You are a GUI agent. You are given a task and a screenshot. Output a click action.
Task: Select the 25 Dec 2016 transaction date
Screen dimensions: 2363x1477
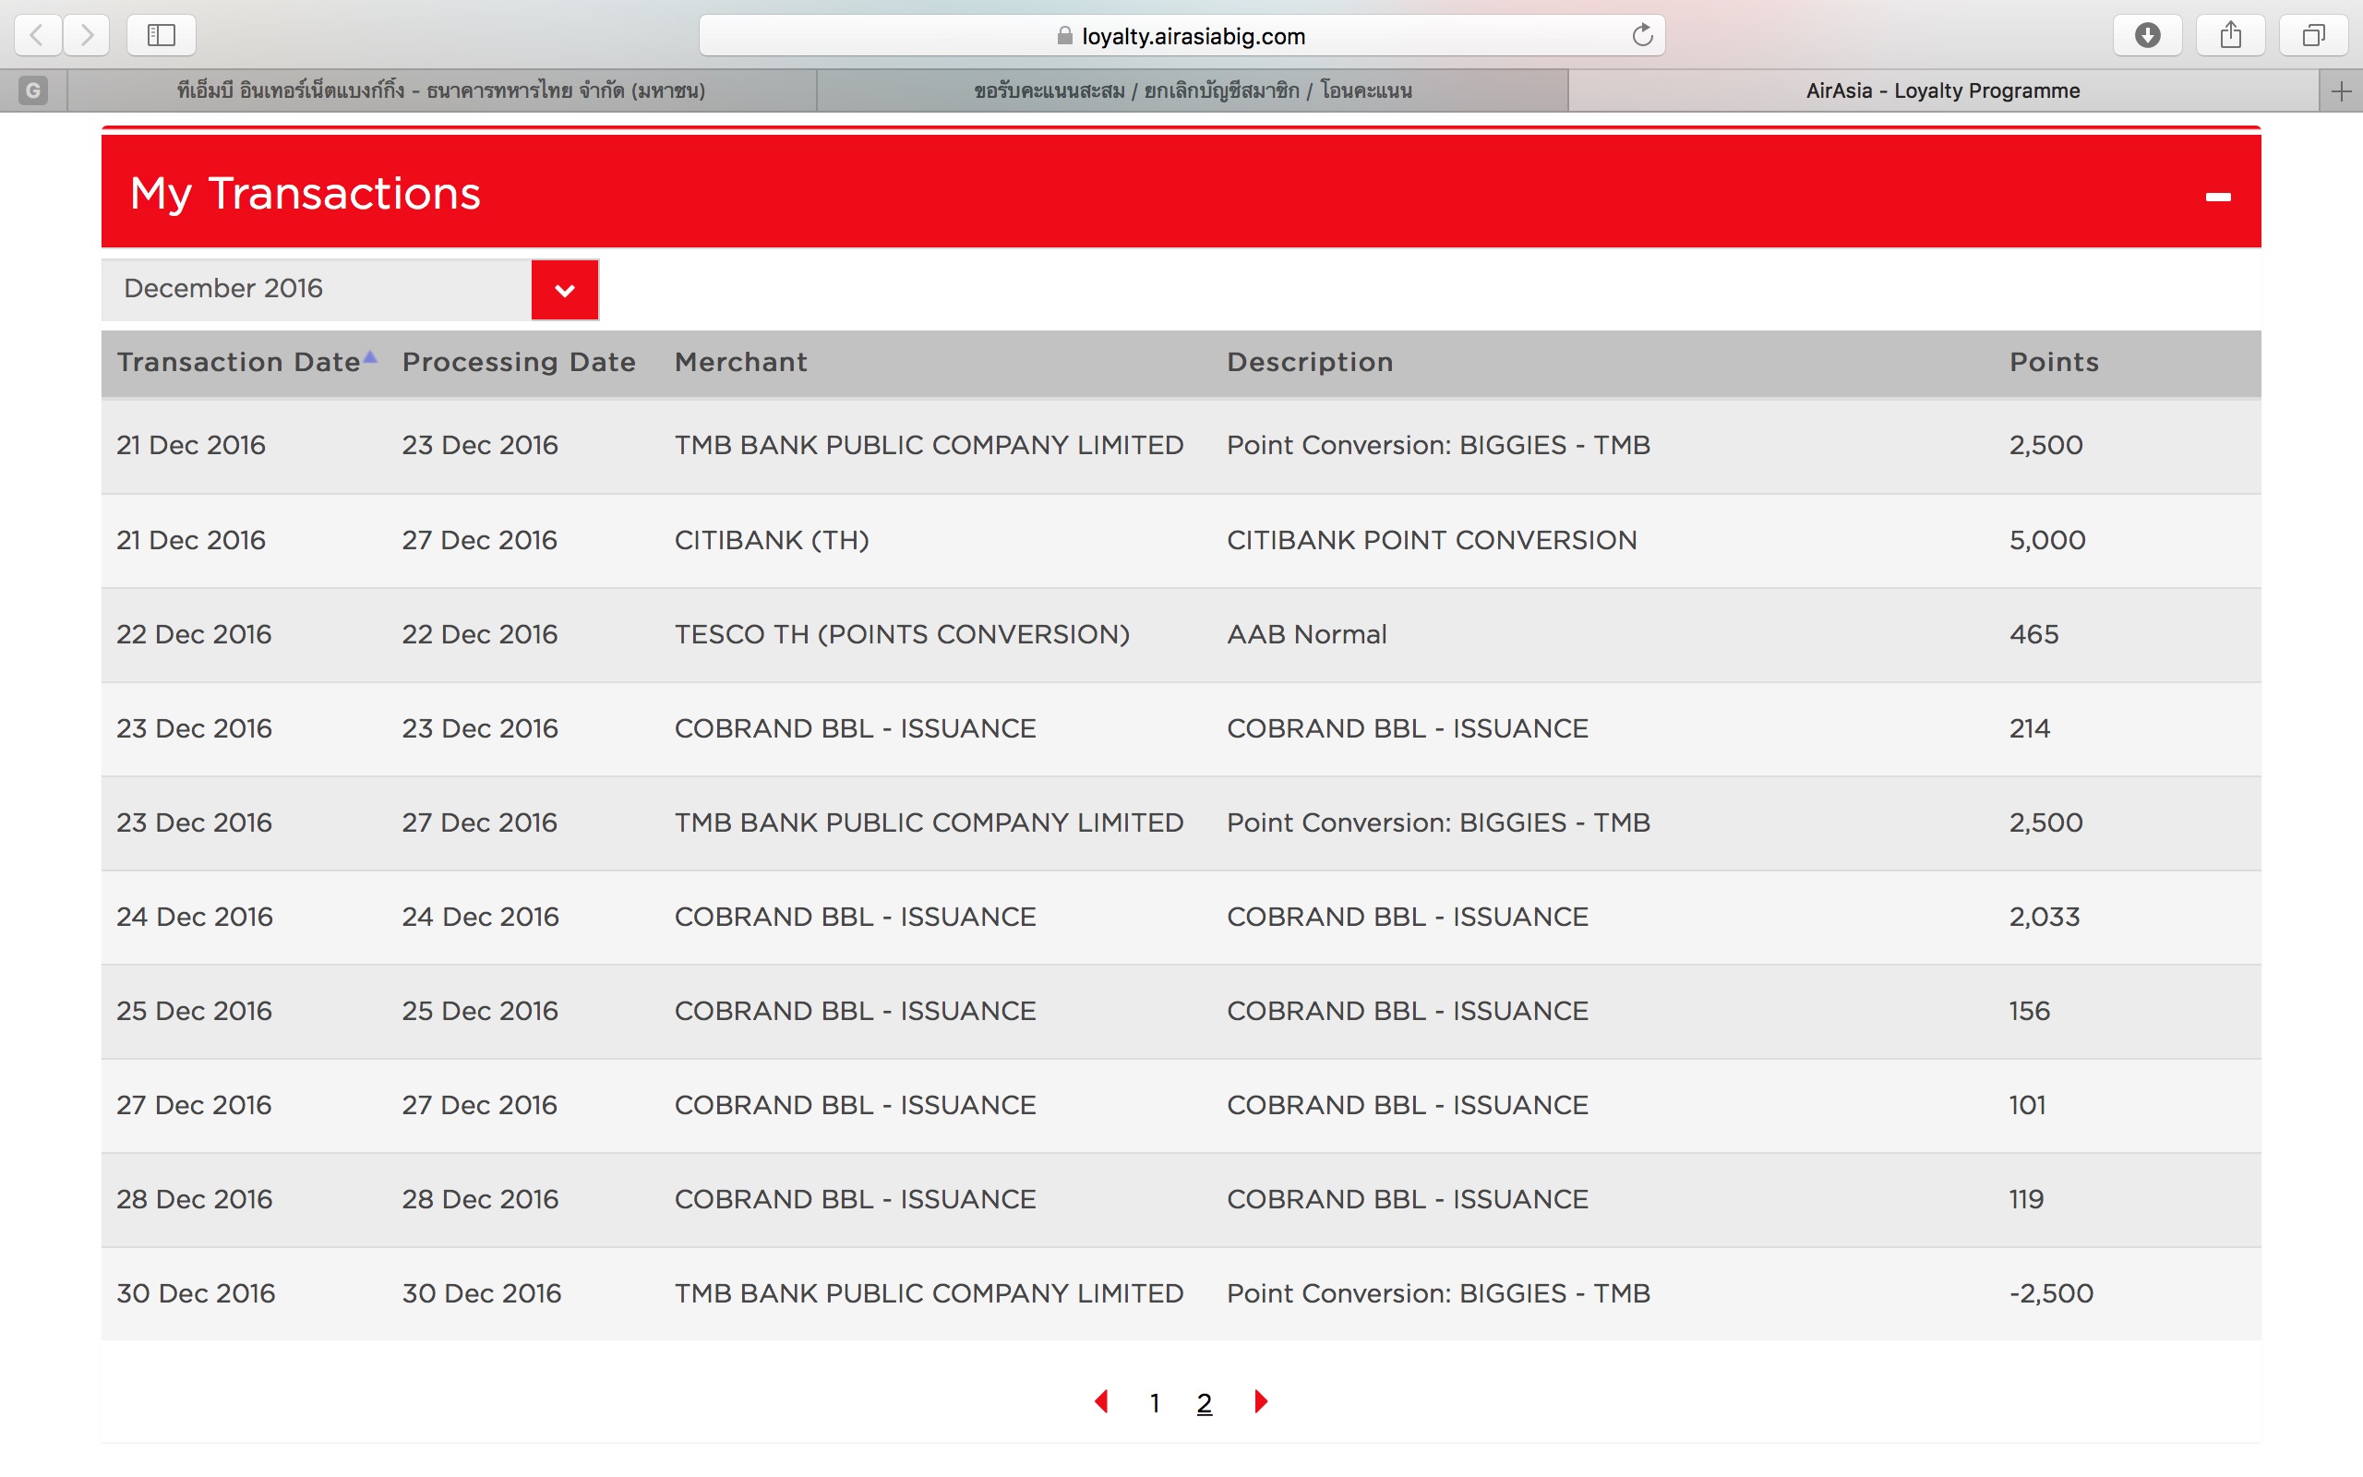tap(193, 1010)
